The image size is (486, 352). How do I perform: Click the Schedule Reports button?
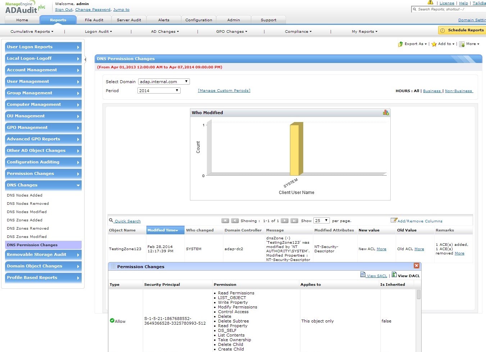(x=462, y=30)
